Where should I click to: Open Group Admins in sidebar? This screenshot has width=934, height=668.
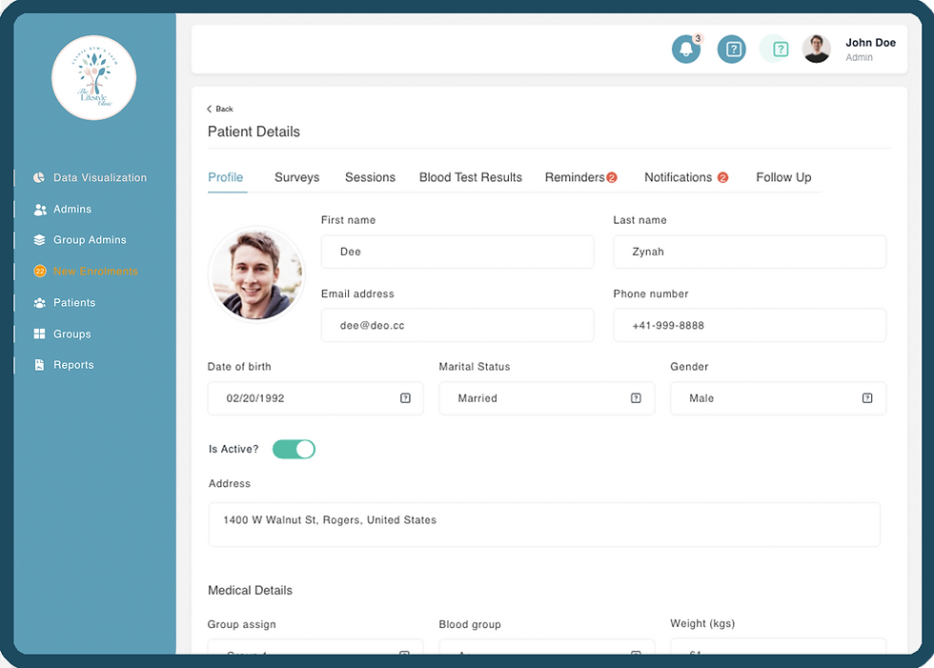(90, 240)
